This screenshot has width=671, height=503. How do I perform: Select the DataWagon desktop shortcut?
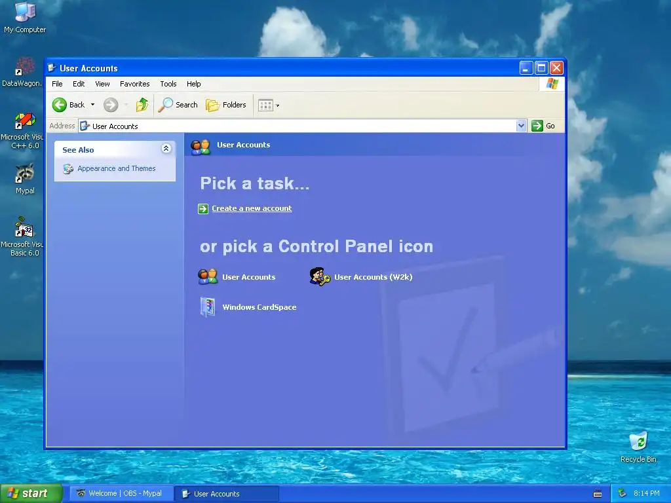click(x=22, y=72)
